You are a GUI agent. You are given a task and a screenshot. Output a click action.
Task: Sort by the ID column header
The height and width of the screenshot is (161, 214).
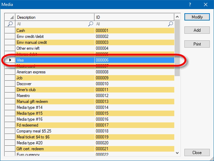tap(134, 17)
